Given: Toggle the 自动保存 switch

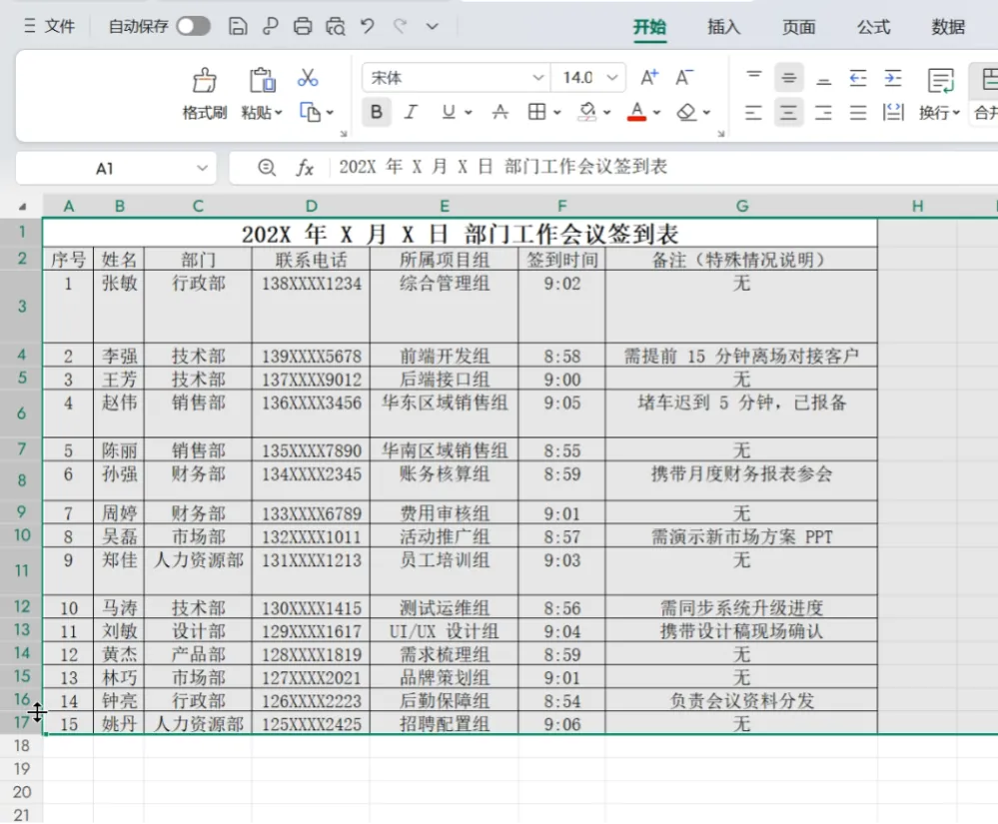Looking at the screenshot, I should click(x=193, y=26).
